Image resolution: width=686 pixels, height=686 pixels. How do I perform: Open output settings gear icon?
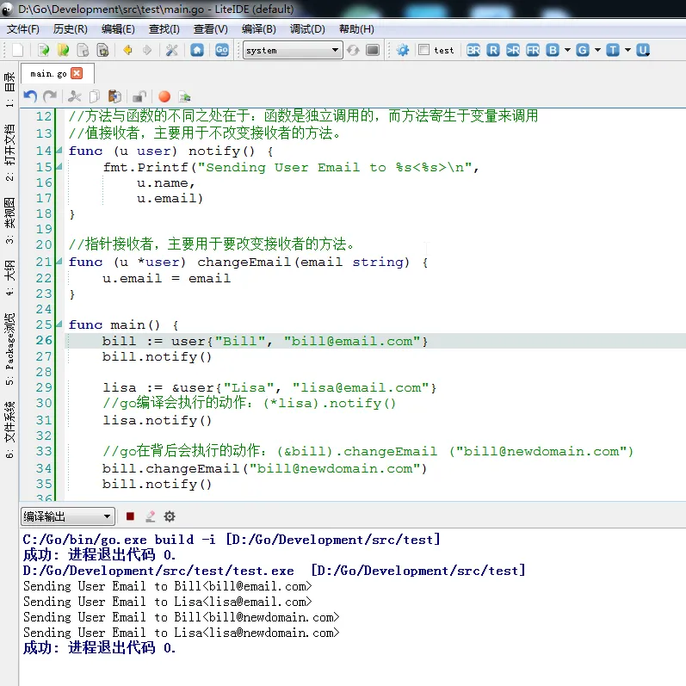170,516
